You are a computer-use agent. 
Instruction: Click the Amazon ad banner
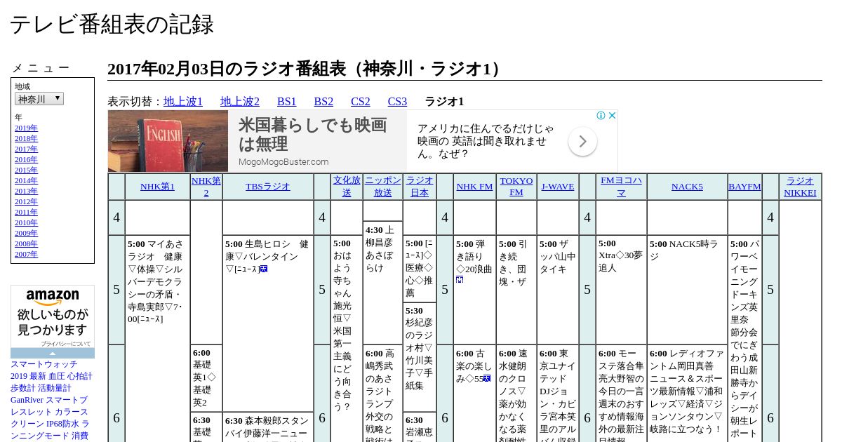[53, 321]
